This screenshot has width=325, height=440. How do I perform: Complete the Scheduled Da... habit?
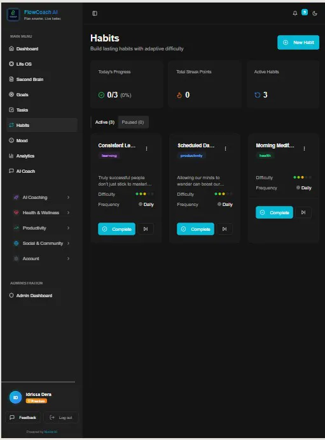pyautogui.click(x=196, y=229)
